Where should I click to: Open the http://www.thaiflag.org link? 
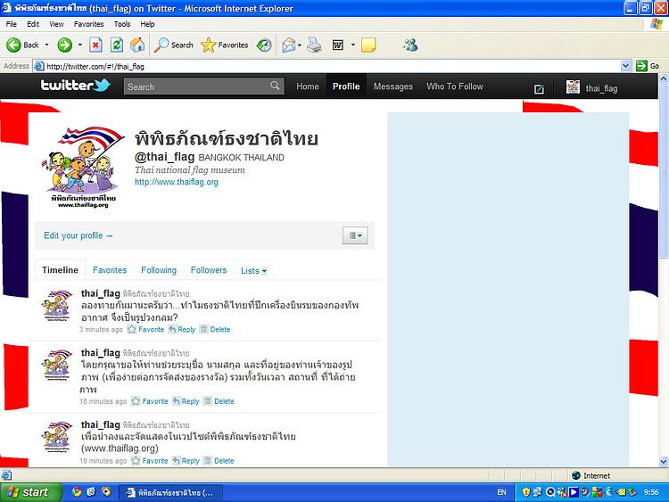(177, 182)
